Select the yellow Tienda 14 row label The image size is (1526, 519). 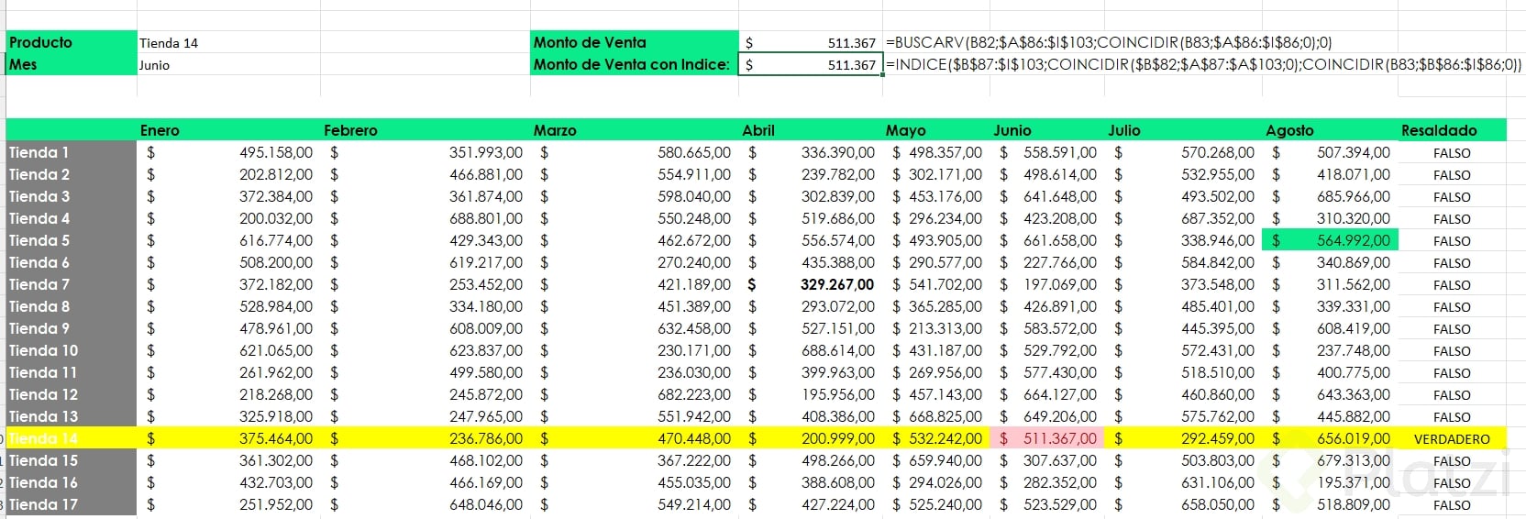44,438
